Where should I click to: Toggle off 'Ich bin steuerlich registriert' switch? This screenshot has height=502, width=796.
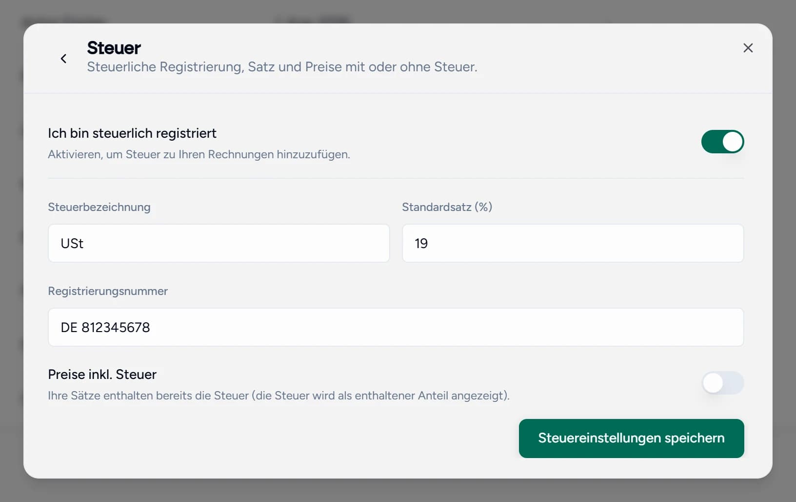pyautogui.click(x=722, y=142)
